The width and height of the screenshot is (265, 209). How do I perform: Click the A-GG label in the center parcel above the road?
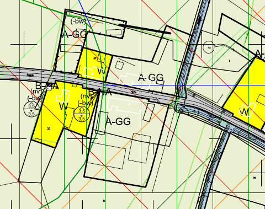coord(151,78)
